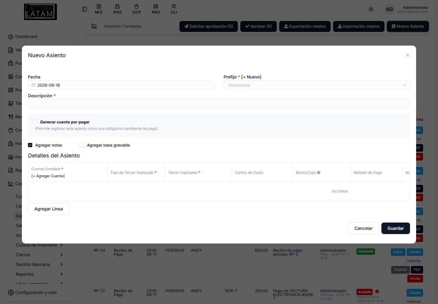Switch theme with the sun icon

371,9
